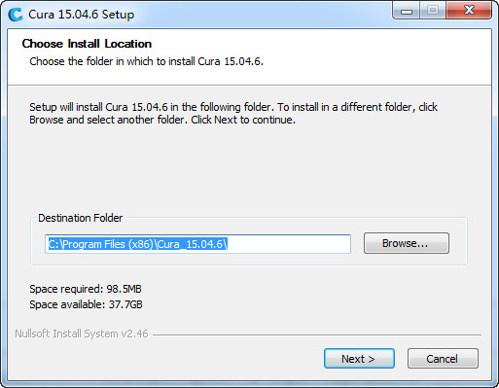Click the 'Cura 15.04.6 Setup' title bar text

click(81, 15)
